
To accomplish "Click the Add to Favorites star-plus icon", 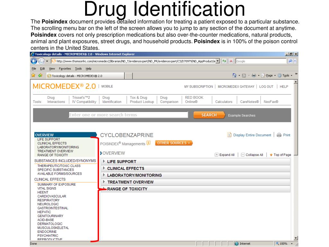I will coord(40,75).
